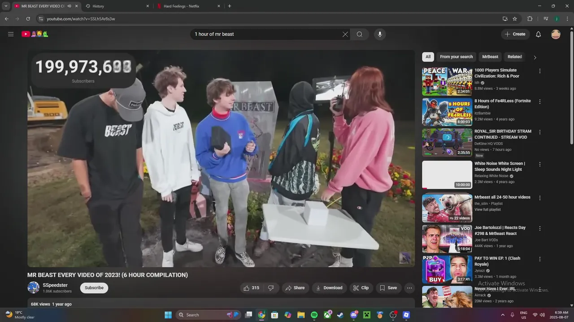
Task: Open the Create dropdown button
Action: coord(515,34)
